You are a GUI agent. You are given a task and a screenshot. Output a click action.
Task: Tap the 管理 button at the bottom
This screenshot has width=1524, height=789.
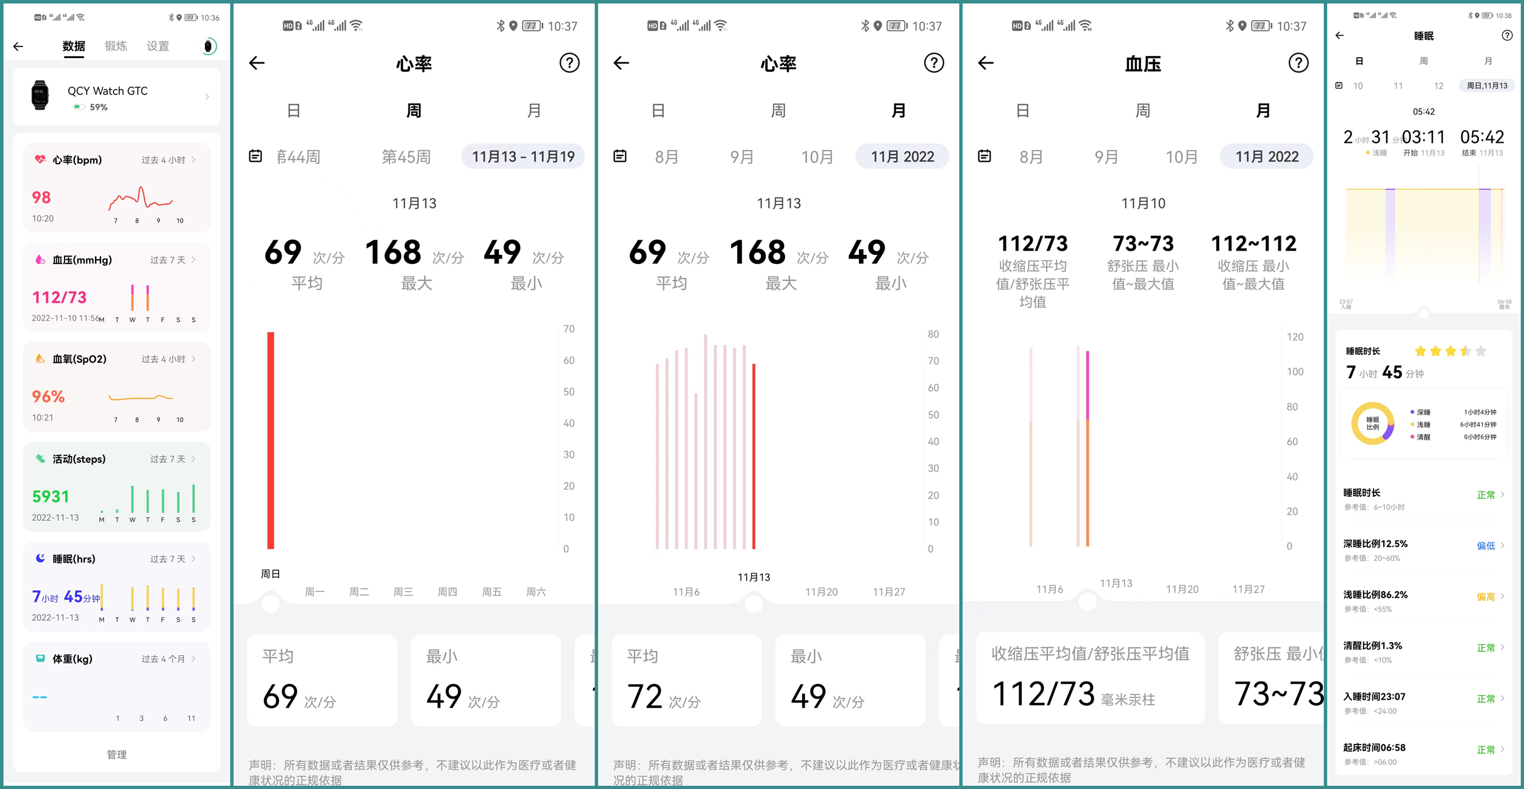pos(116,754)
